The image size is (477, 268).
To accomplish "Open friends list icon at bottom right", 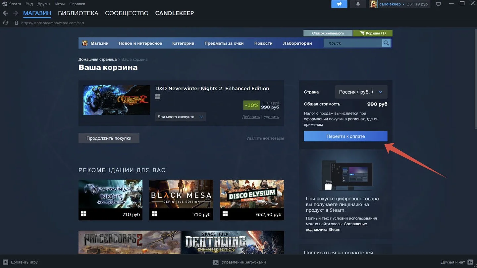I will click(x=470, y=262).
